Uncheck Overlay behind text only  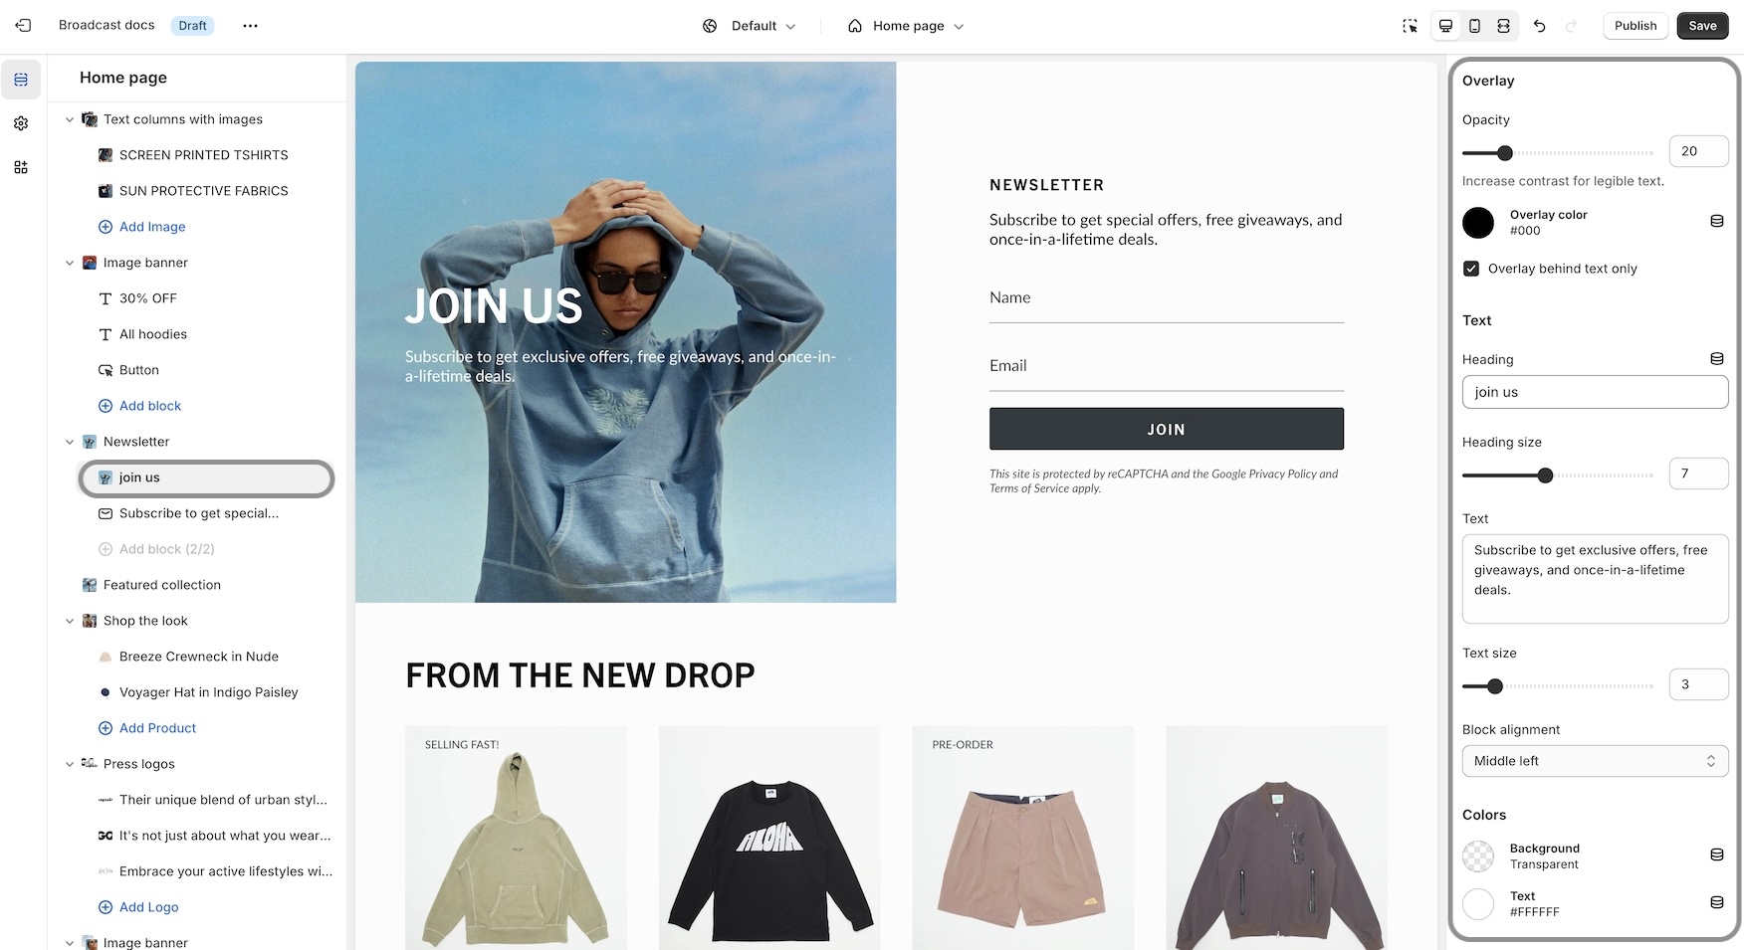point(1471,269)
